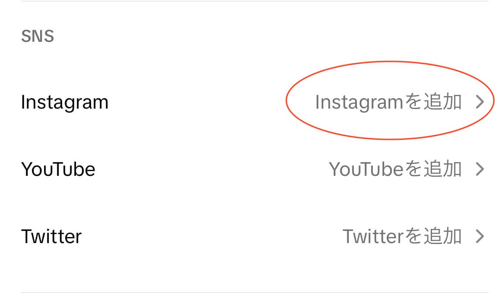Image resolution: width=498 pixels, height=306 pixels.
Task: Open the Twitterを追加 link
Action: click(x=401, y=236)
